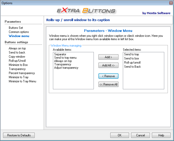174x141 pixels.
Task: Open Minimize to Tray Menu settings
Action: 22,81
